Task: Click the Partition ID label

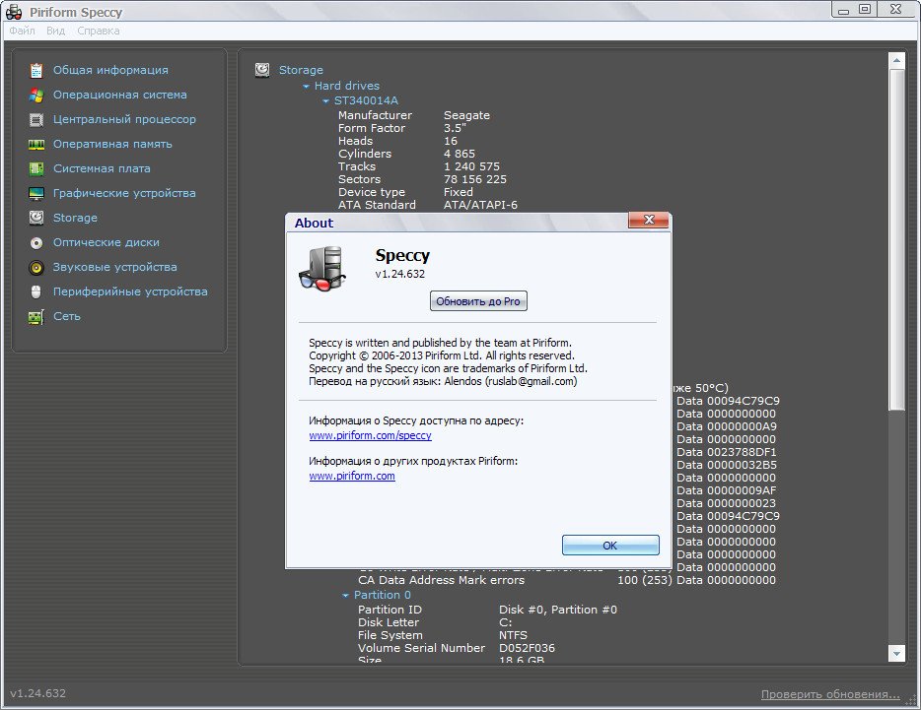Action: click(390, 610)
